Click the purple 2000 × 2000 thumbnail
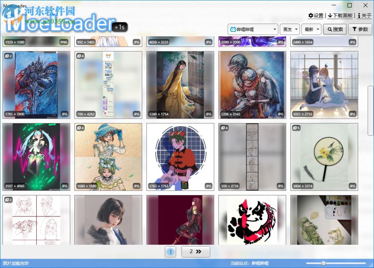Viewport: 374px width, 268px height. click(252, 42)
